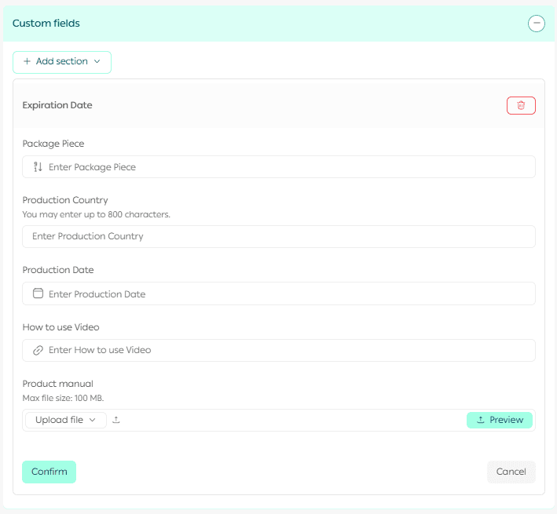Click the plus icon in Add section
557x514 pixels.
(x=27, y=61)
